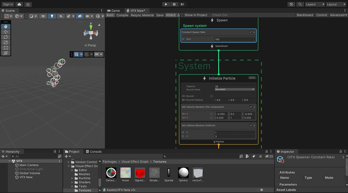The height and width of the screenshot is (193, 348).
Task: Collapse the Visual Effect Graph folder
Action: [x=69, y=166]
